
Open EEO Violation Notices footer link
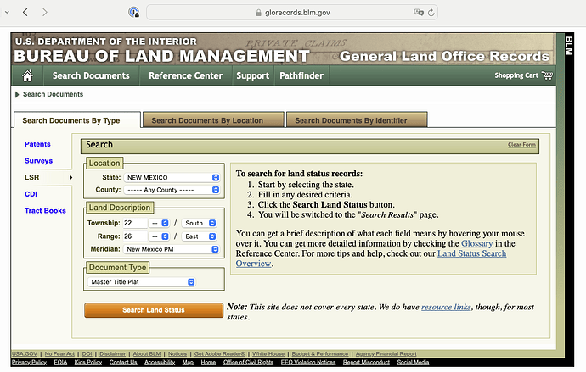click(308, 363)
